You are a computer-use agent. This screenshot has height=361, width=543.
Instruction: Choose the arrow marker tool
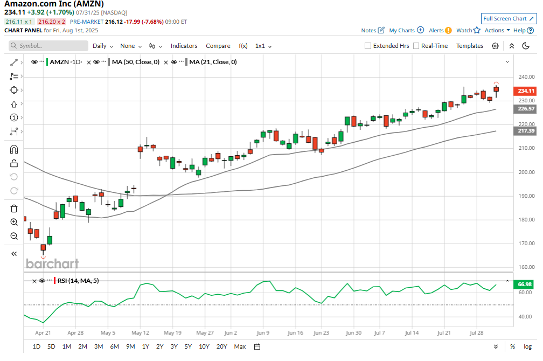(14, 104)
